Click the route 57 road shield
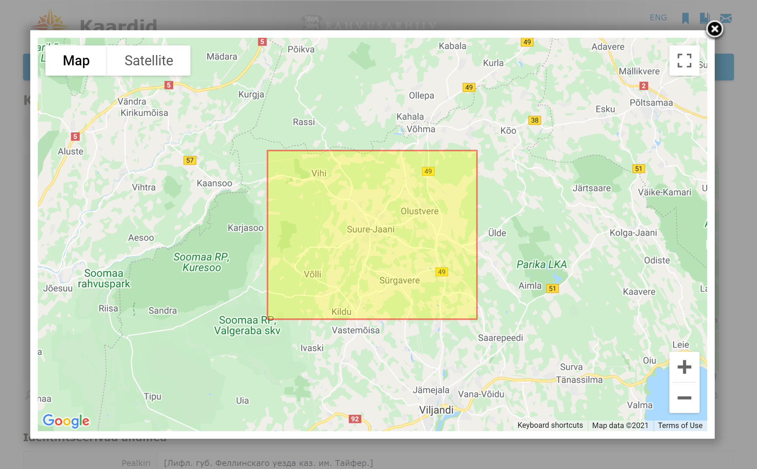Viewport: 757px width, 469px height. click(x=190, y=160)
